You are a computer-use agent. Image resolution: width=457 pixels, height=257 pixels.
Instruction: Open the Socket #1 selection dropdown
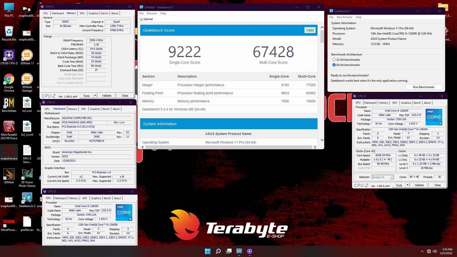[x=382, y=177]
